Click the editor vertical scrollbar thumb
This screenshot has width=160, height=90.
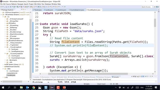pyautogui.click(x=155, y=23)
